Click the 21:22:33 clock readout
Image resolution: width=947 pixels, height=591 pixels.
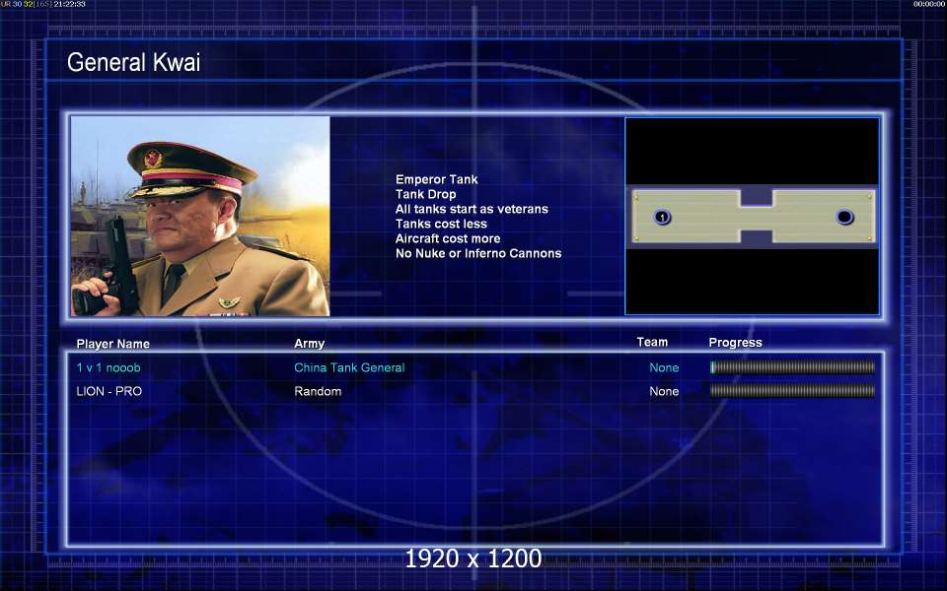69,4
